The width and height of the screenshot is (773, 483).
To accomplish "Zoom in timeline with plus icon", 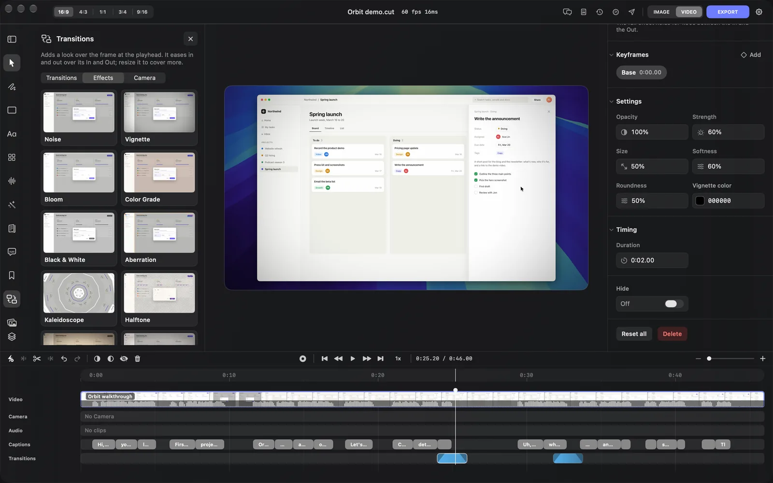I will coord(762,358).
